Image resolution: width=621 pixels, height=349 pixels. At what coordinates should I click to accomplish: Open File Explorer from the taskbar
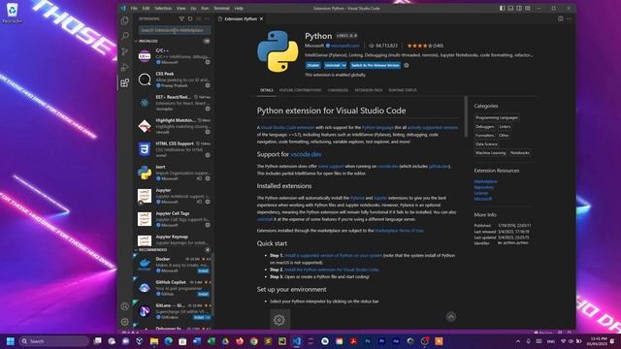click(154, 341)
